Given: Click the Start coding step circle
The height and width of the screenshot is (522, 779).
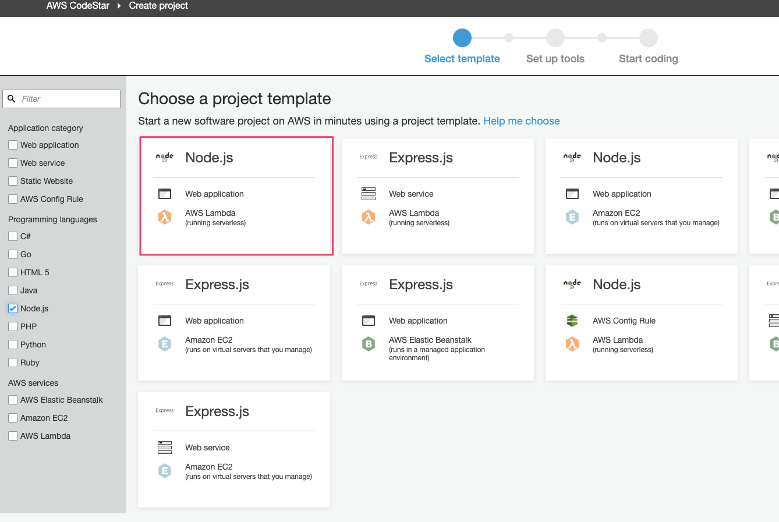Looking at the screenshot, I should click(649, 38).
